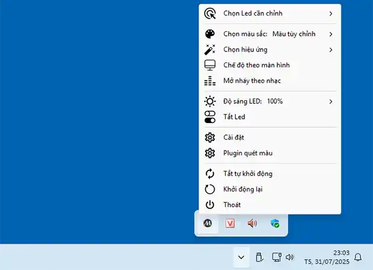Click the gear icon next to Cài đặt
373x270 pixels.
coord(210,137)
